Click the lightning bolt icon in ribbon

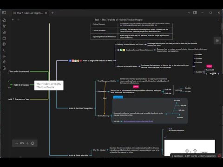[x=4, y=62]
